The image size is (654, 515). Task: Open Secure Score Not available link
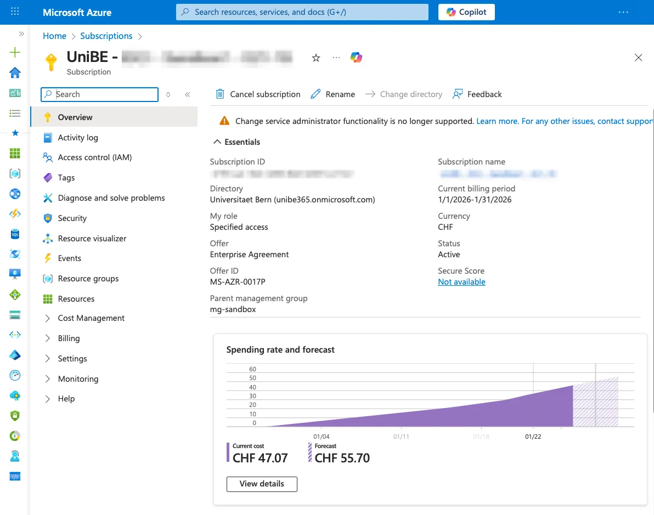(x=461, y=282)
